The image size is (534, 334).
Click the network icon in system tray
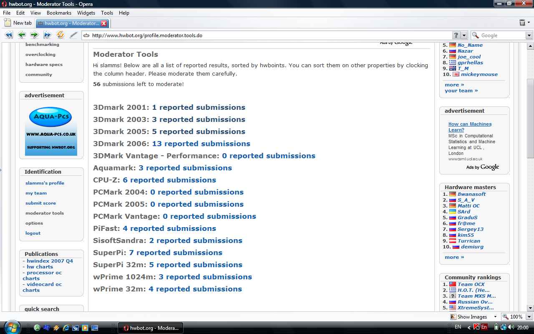pyautogui.click(x=503, y=327)
